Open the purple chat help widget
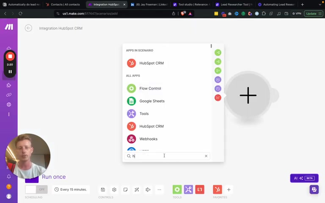The height and width of the screenshot is (203, 325). point(314,189)
